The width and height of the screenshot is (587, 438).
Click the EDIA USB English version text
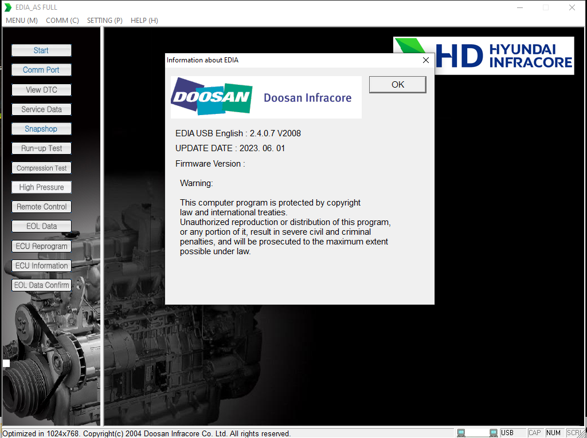(238, 133)
